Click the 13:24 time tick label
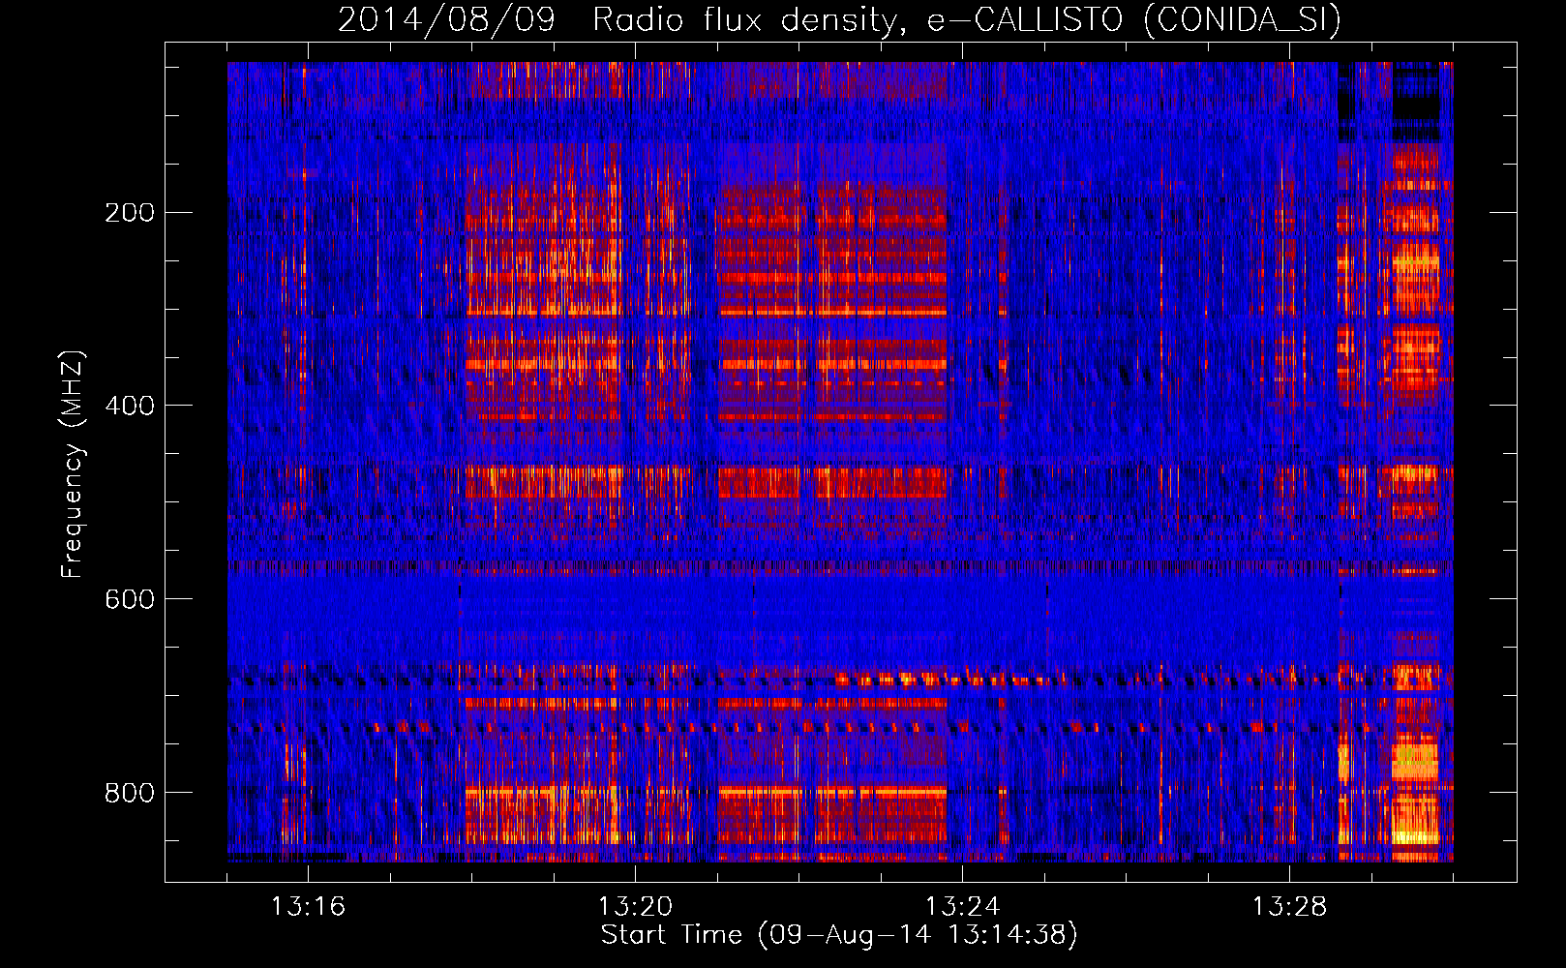 pos(962,906)
